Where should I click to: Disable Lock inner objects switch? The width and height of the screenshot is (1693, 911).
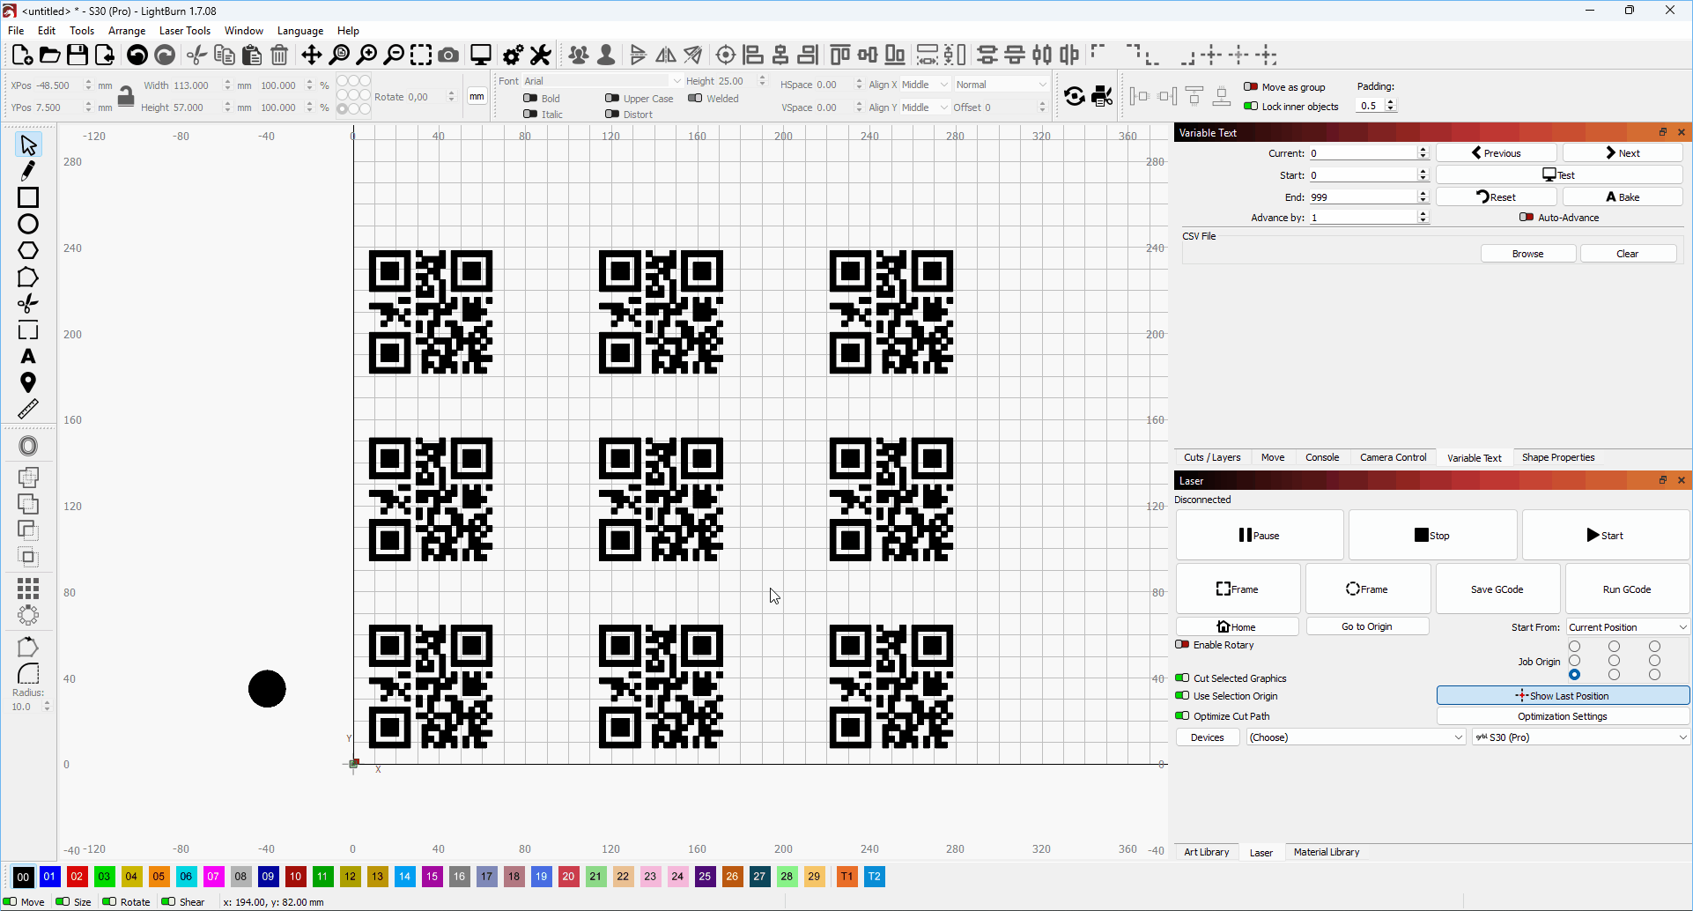tap(1251, 106)
